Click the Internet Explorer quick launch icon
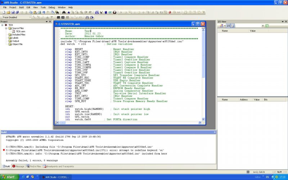This screenshot has width=288, height=180. (x=23, y=177)
